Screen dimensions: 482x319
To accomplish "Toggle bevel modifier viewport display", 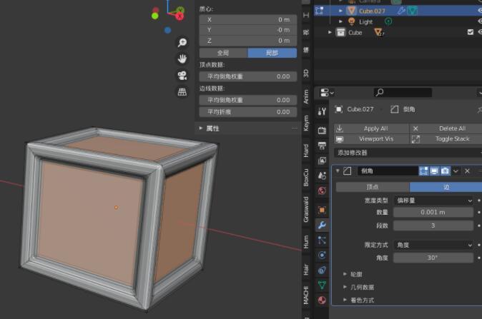I will point(434,171).
